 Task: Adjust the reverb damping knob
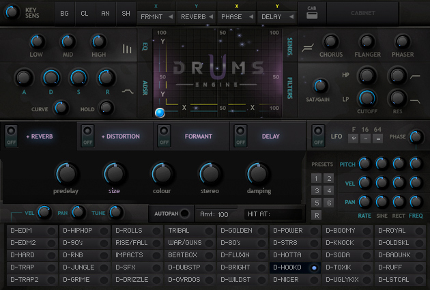[x=258, y=173]
